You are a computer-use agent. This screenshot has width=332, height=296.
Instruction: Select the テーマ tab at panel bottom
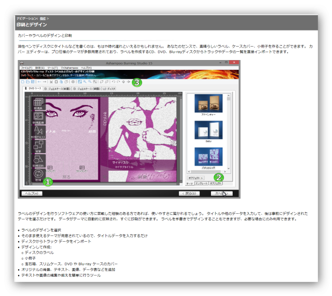[x=189, y=184]
